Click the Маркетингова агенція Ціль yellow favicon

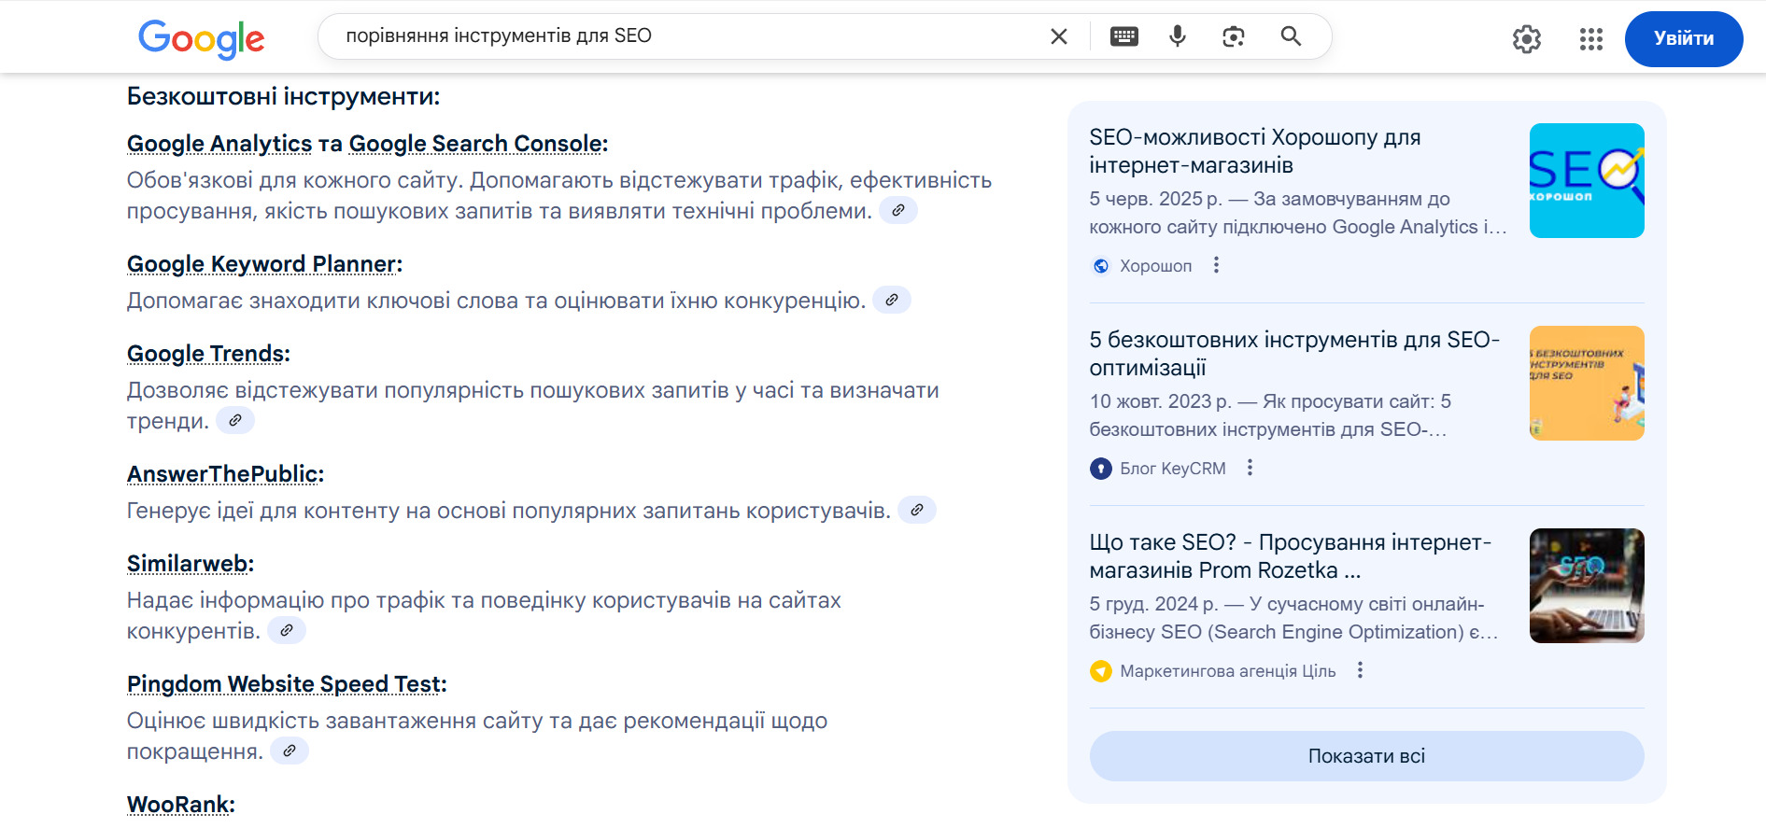click(x=1101, y=671)
